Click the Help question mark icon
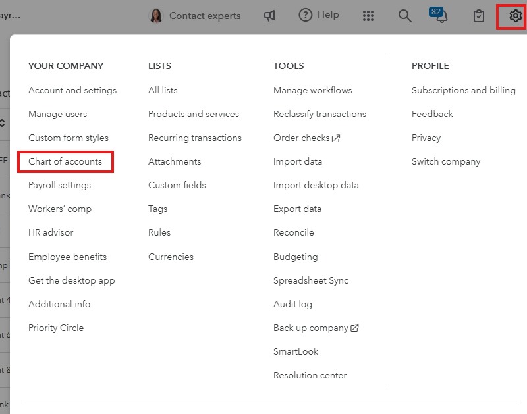Image resolution: width=527 pixels, height=414 pixels. click(x=305, y=15)
